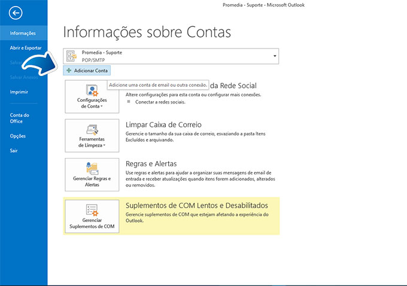Image resolution: width=407 pixels, height=286 pixels.
Task: Click Gerenciar Suplementos de COM button
Action: 92,216
